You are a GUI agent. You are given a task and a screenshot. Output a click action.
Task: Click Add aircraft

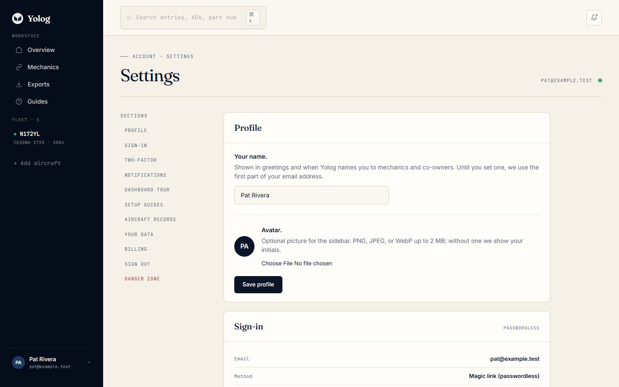37,163
